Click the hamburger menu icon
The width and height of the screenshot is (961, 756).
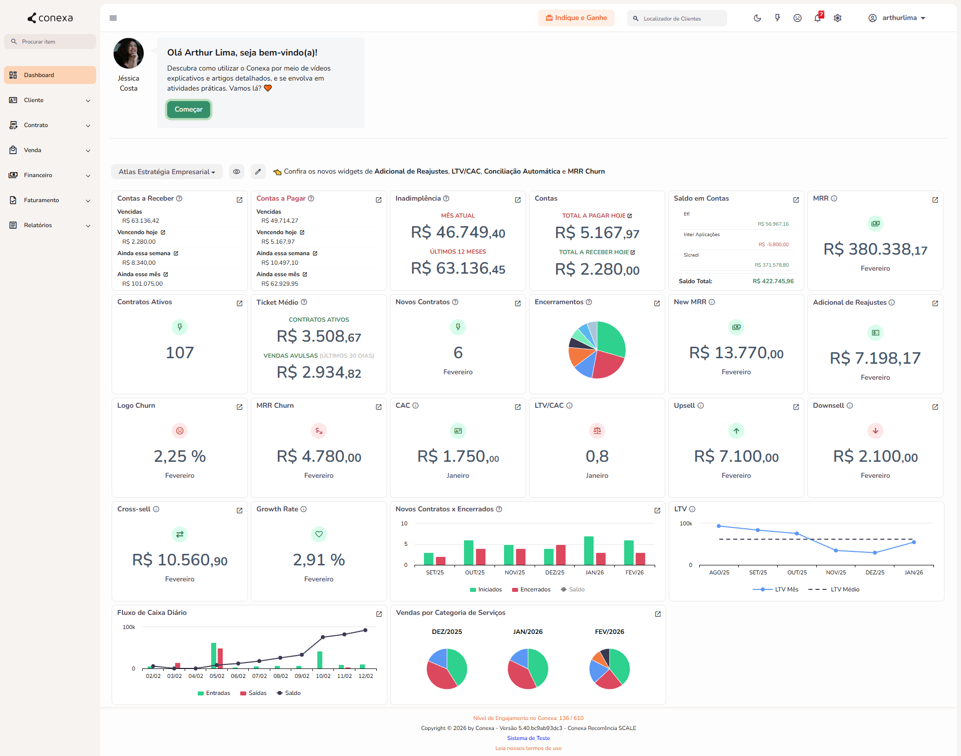tap(113, 18)
